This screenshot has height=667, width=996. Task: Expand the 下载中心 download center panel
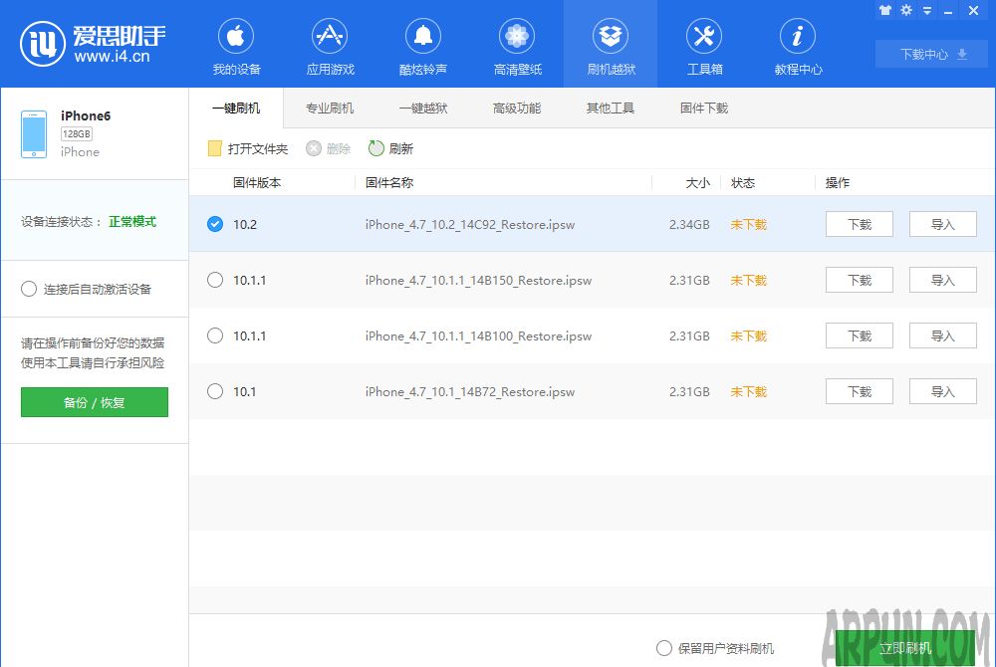tap(929, 55)
